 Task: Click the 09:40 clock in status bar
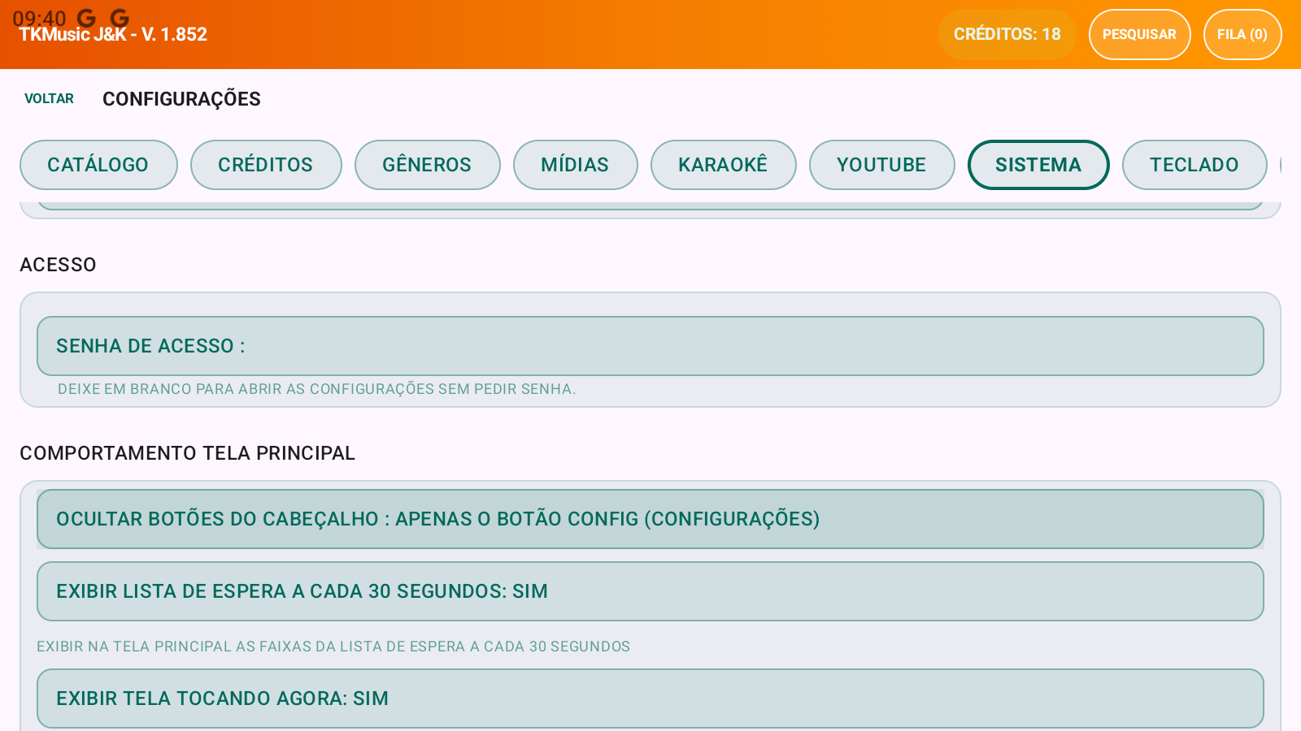tap(39, 18)
